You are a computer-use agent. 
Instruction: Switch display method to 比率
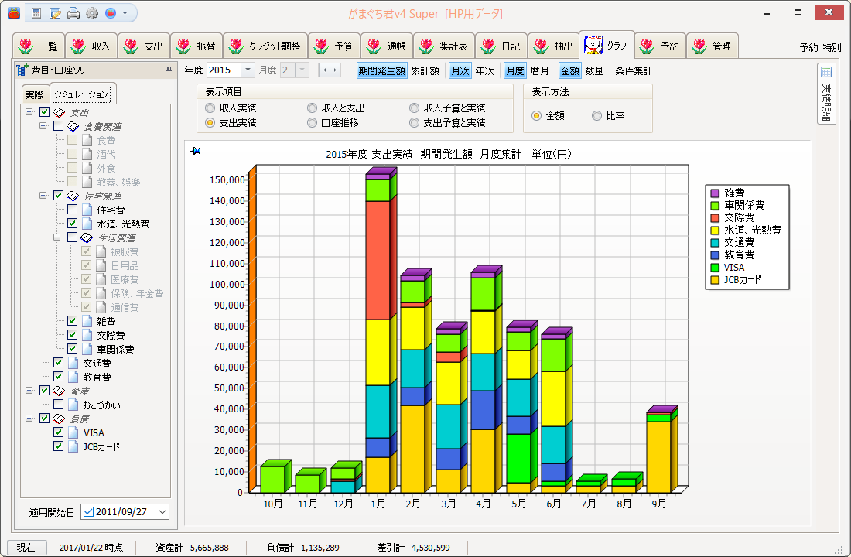click(597, 115)
